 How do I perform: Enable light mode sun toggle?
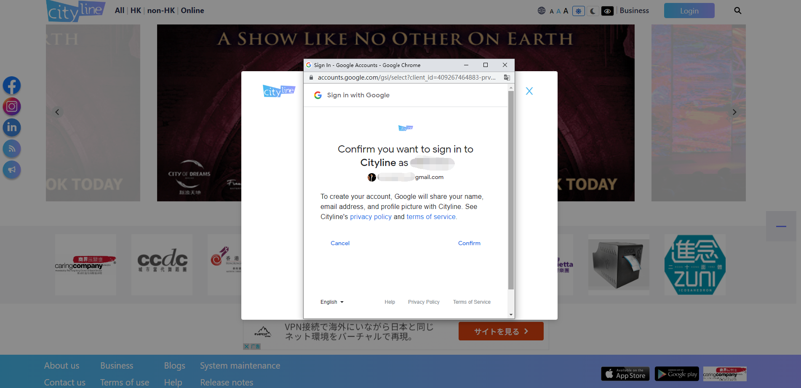click(579, 11)
